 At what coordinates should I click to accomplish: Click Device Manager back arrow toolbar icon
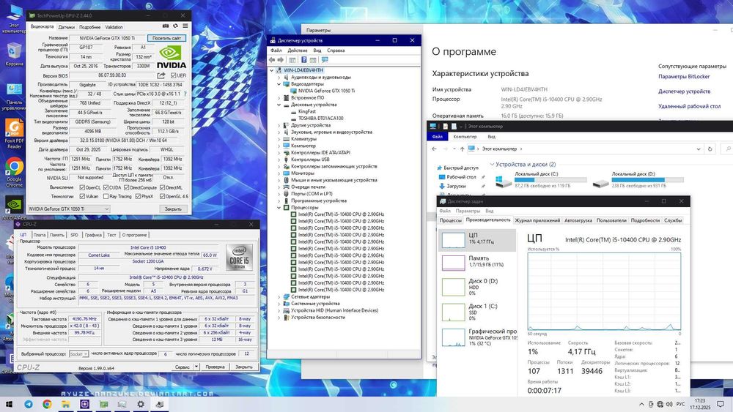(272, 60)
